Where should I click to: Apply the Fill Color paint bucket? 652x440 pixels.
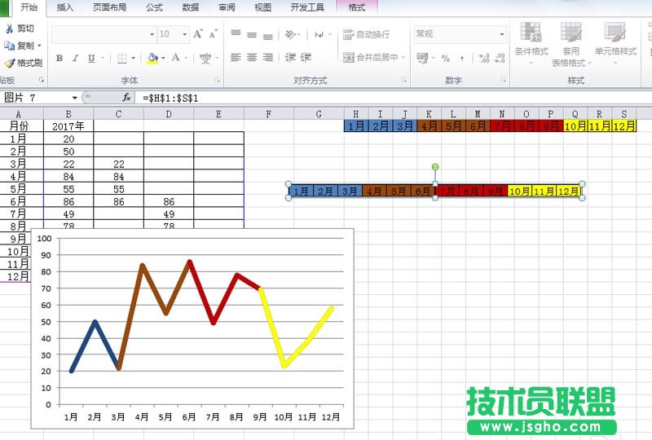[152, 58]
